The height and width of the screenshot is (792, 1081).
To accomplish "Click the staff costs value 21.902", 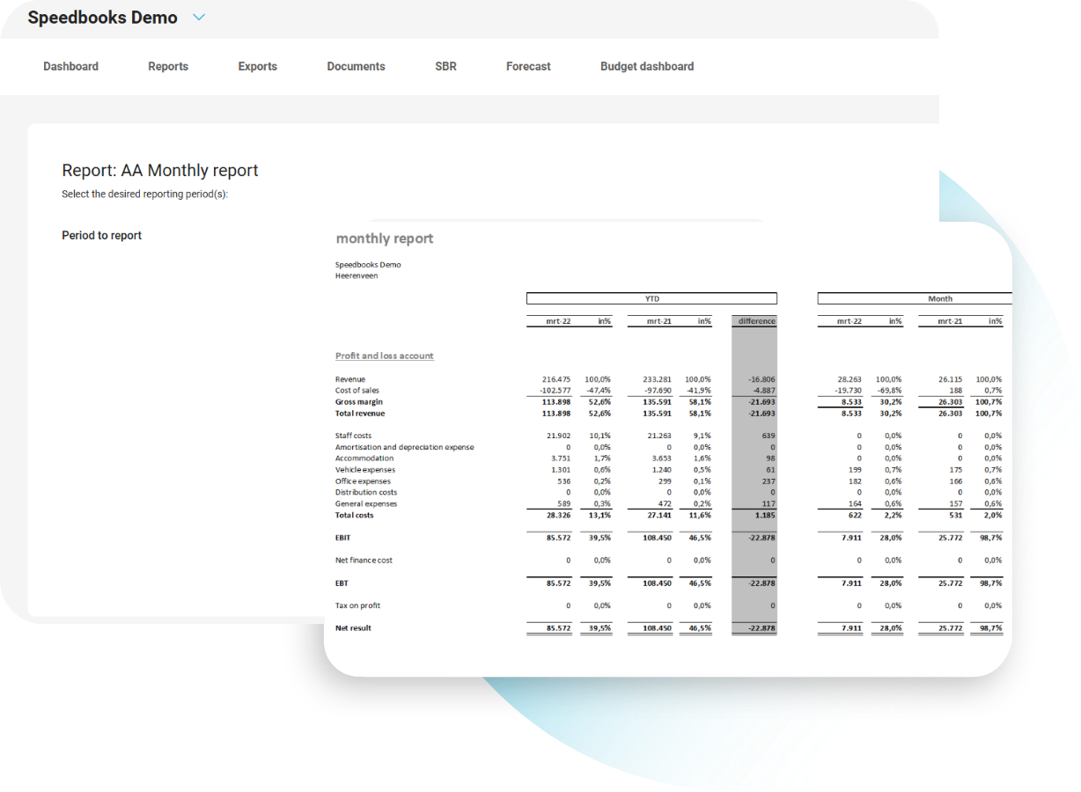I will (559, 436).
